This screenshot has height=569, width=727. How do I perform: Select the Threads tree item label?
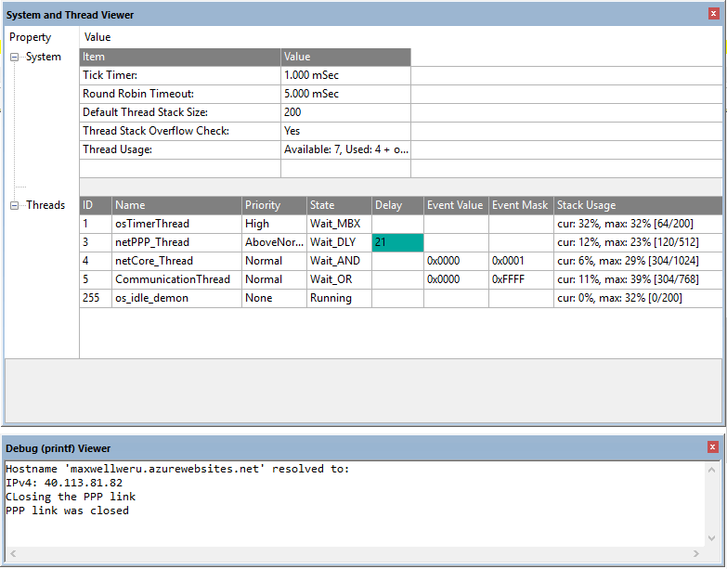(45, 206)
